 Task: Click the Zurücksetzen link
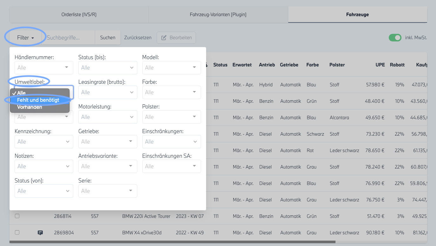coord(138,38)
